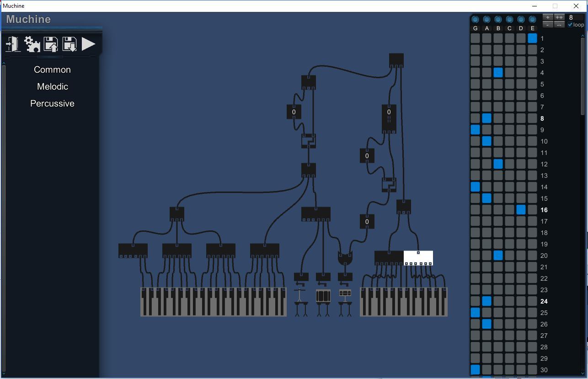
Task: Click the double minus button
Action: point(559,25)
